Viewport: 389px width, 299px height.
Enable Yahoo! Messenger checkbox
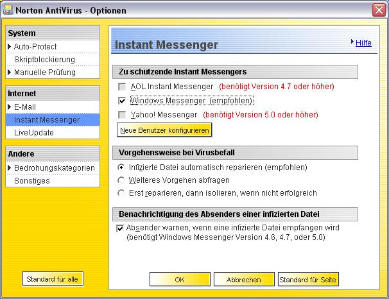(122, 115)
